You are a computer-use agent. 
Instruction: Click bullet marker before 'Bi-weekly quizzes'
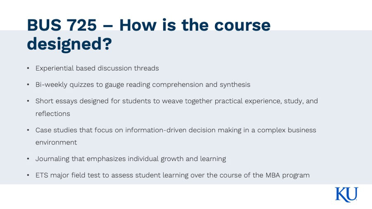28,85
